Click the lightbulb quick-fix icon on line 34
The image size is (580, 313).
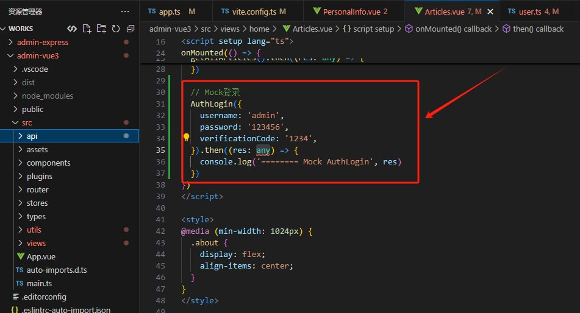(187, 138)
